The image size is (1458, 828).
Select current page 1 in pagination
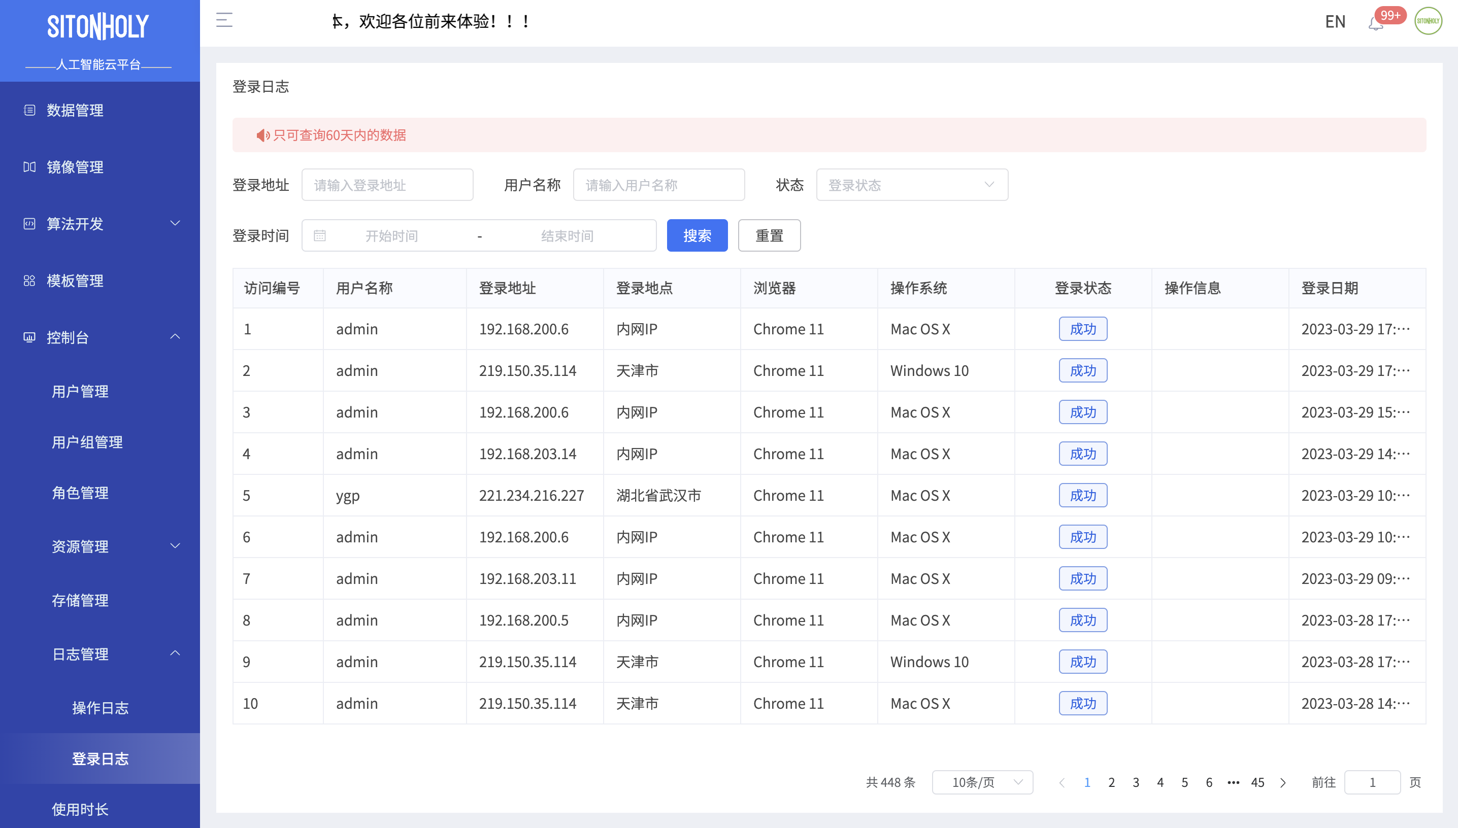click(x=1087, y=782)
